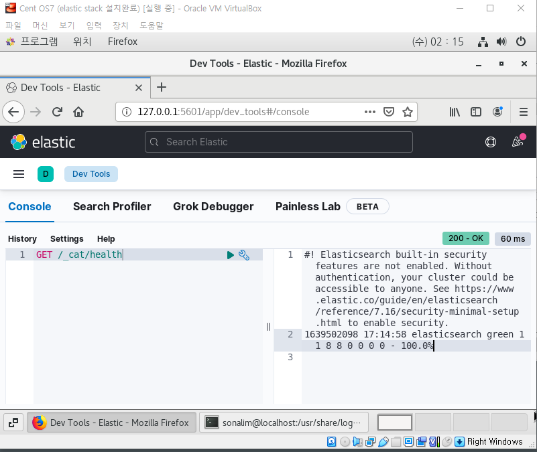This screenshot has width=537, height=452.
Task: Open the Kibana hamburger navigation menu
Action: 19,174
